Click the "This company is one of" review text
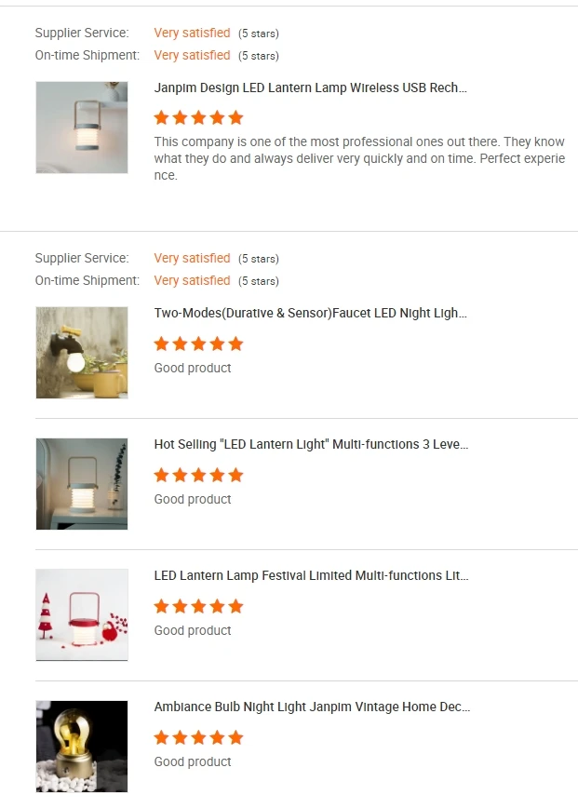 coord(358,158)
